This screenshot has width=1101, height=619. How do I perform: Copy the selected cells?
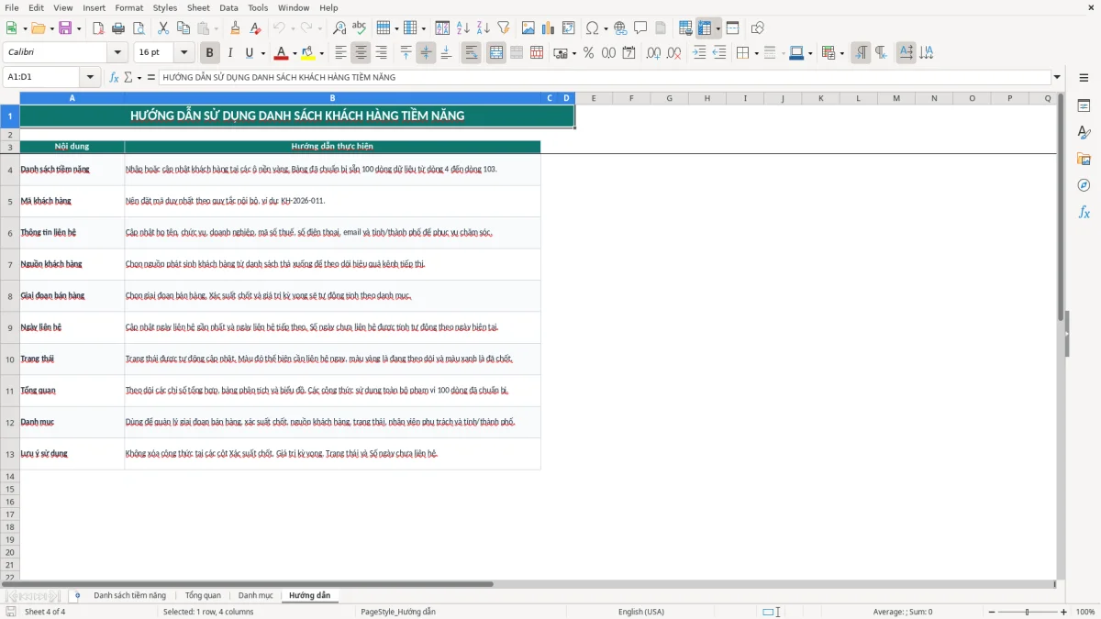183,28
